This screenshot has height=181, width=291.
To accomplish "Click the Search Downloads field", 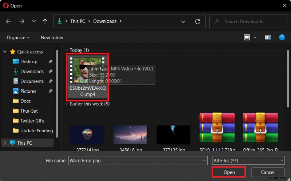I will pyautogui.click(x=248, y=21).
